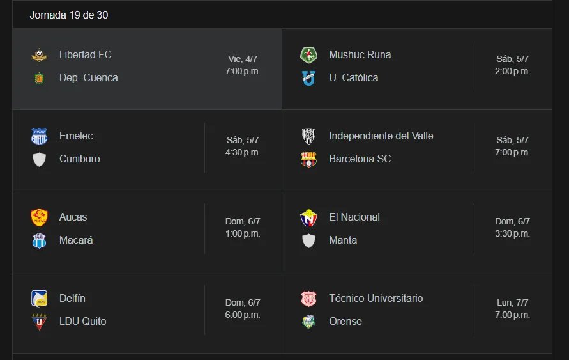Click the LDU Quito team crest

[x=40, y=322]
